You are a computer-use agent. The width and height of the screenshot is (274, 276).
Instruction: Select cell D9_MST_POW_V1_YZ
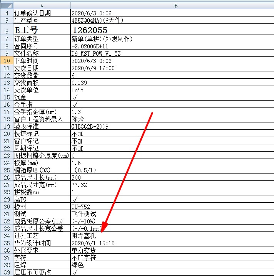pos(172,53)
